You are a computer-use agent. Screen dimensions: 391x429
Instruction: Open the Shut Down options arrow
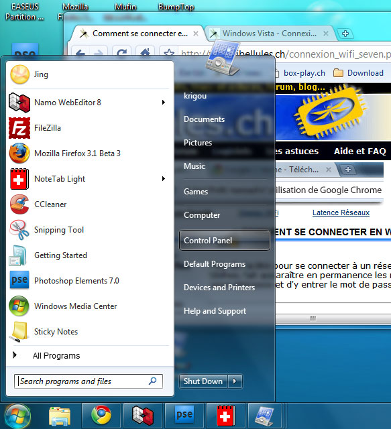235,381
